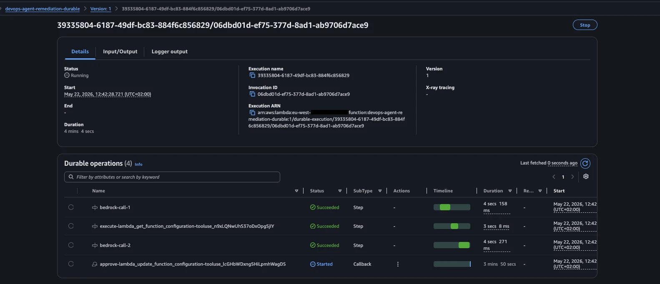Click step icon beside bedrock-call-2

(95, 245)
